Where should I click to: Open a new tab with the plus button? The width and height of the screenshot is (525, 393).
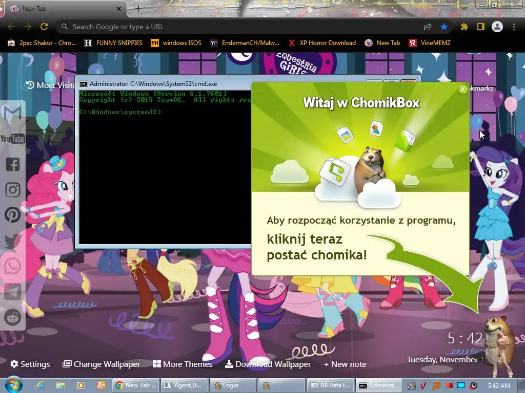pos(138,9)
